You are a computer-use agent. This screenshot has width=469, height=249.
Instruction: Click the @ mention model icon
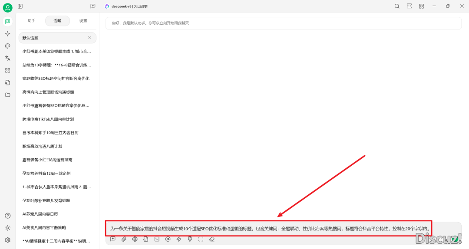point(168,239)
